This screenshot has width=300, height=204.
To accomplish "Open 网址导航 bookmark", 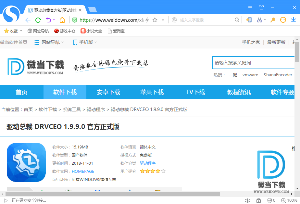I will (x=38, y=31).
